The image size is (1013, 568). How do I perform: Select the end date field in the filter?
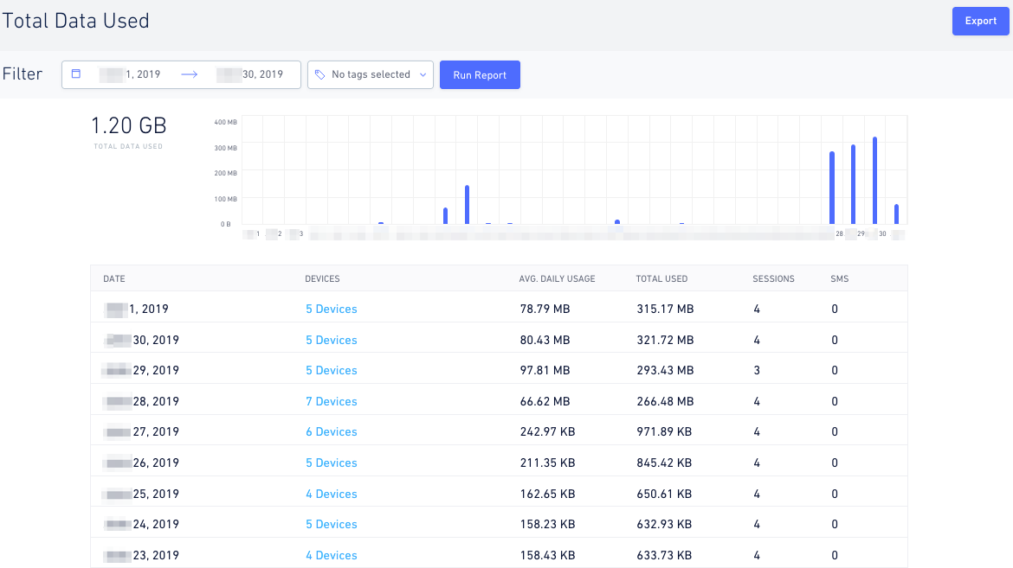[x=250, y=74]
